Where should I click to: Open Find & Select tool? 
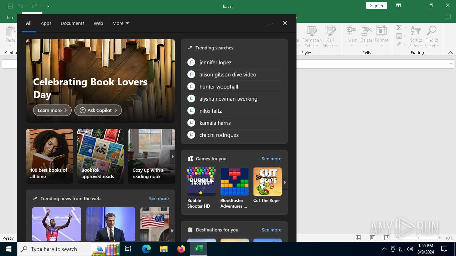tap(431, 32)
